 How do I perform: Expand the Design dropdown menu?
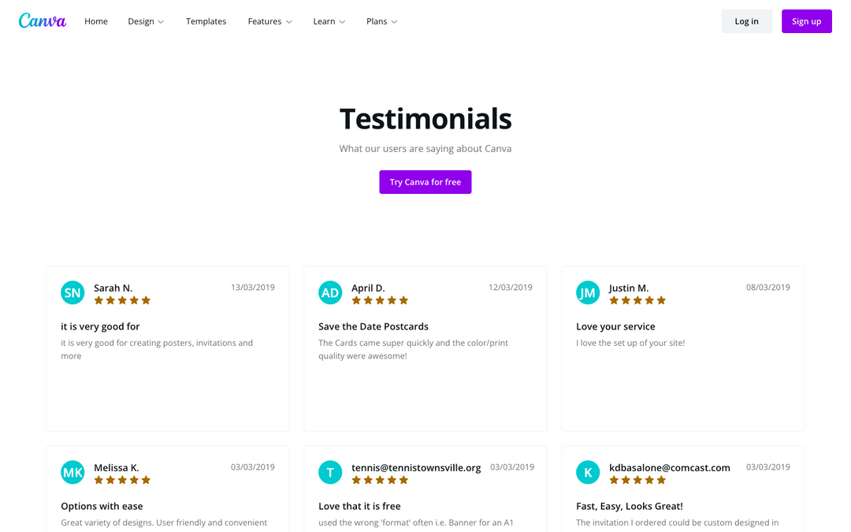(146, 21)
